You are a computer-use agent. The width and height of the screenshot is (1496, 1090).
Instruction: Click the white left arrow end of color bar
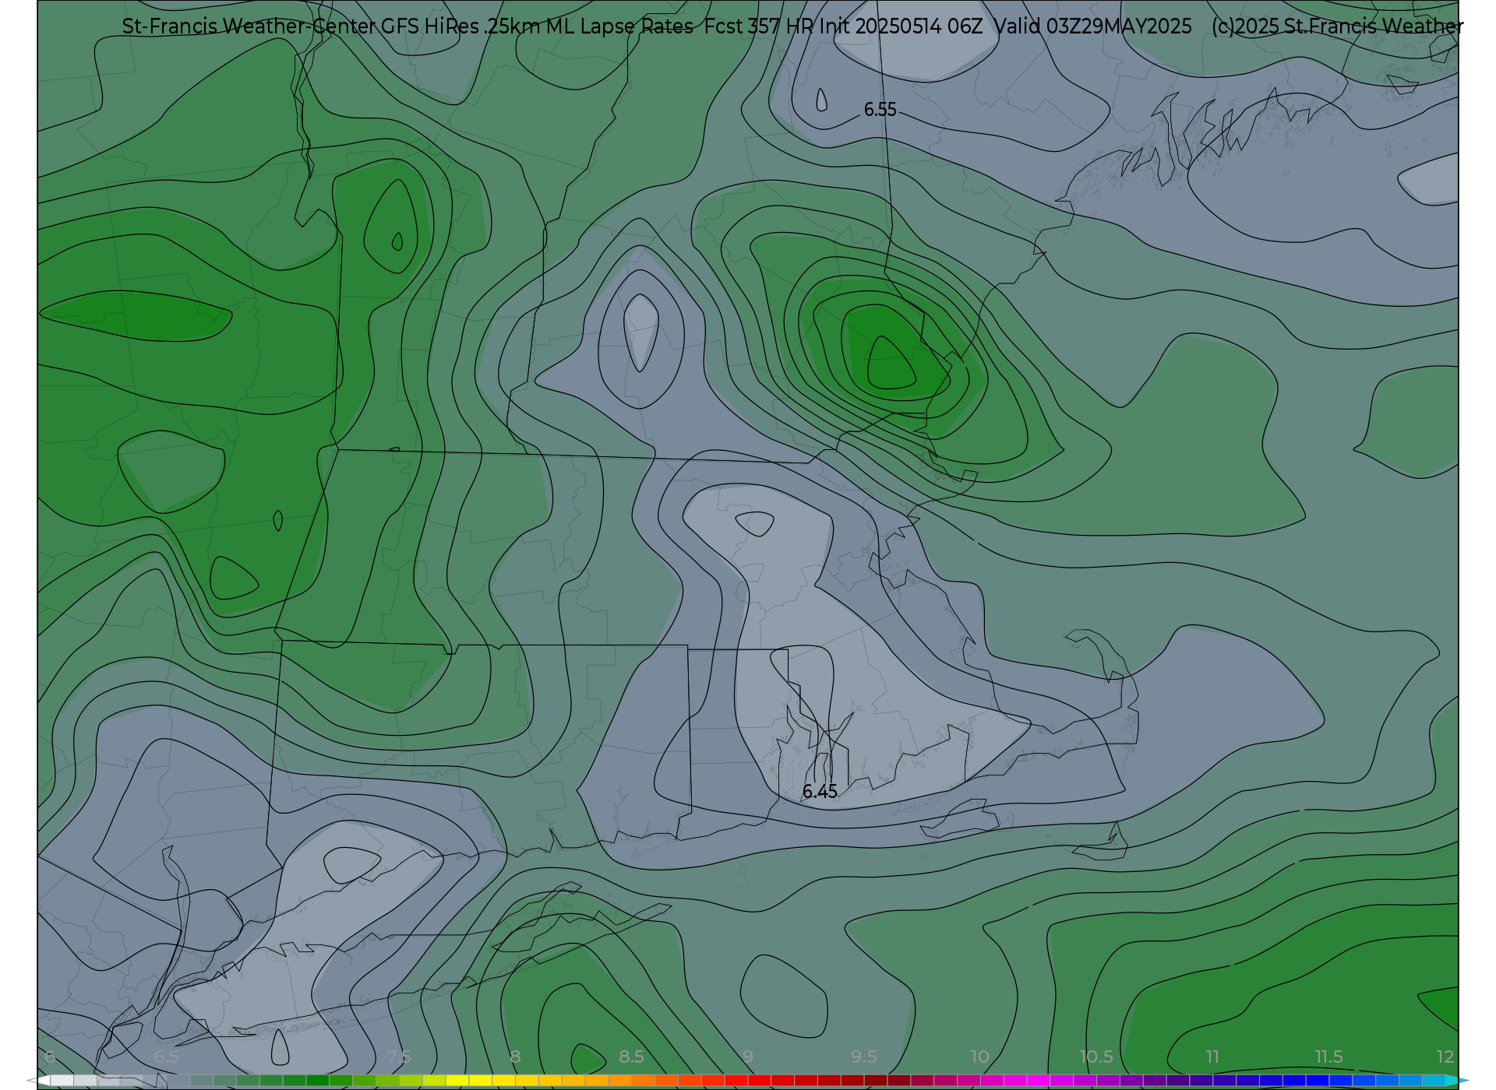point(37,1081)
